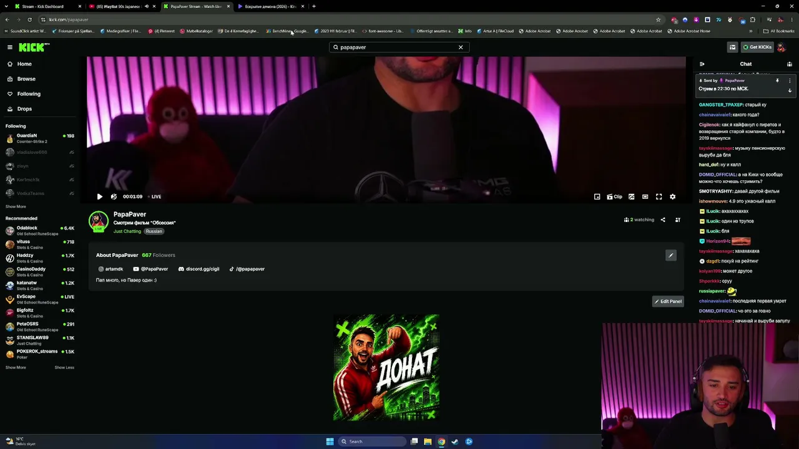Open user profile avatar menu
The image size is (799, 449).
[781, 47]
